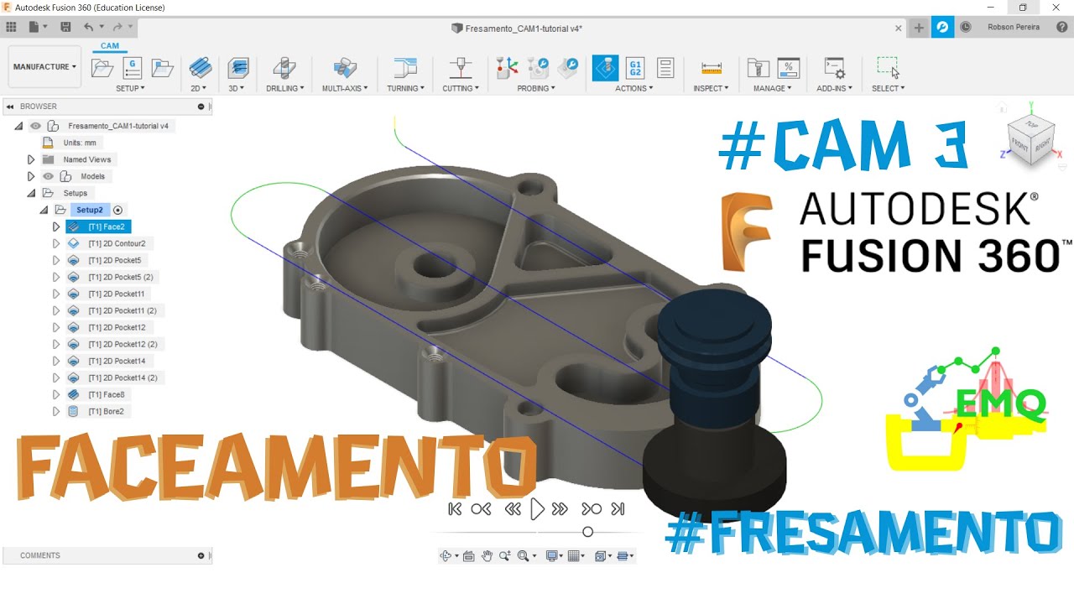Image resolution: width=1074 pixels, height=604 pixels.
Task: Open the ADD-INS dropdown menu
Action: point(834,88)
